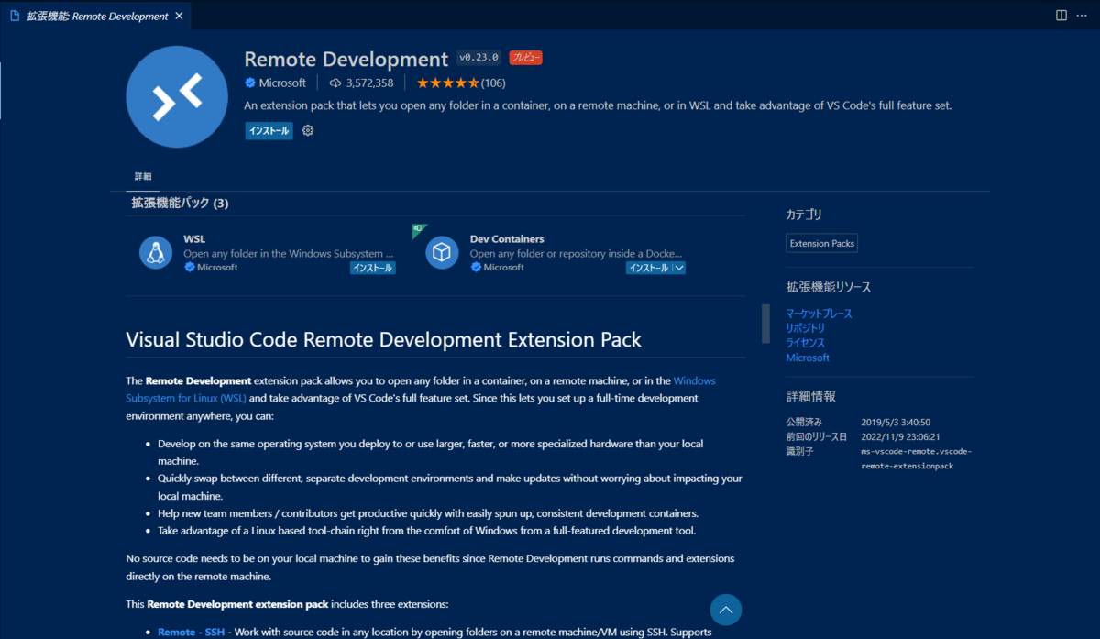The width and height of the screenshot is (1100, 639).
Task: Open the editor more actions ellipsis menu
Action: point(1083,16)
